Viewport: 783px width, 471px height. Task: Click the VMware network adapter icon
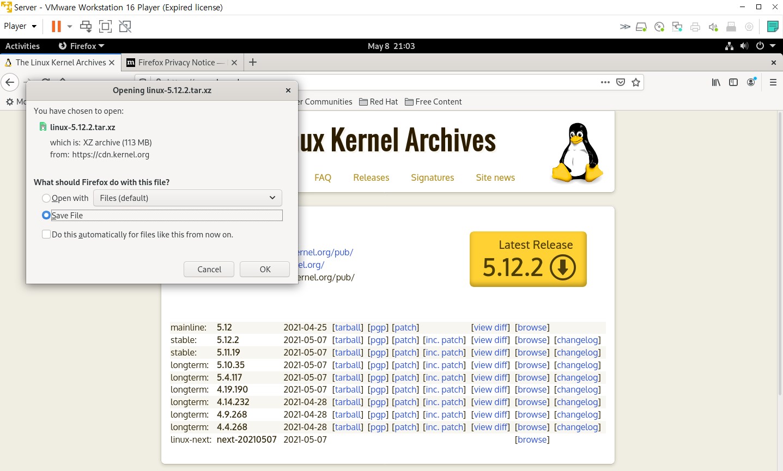tap(677, 27)
